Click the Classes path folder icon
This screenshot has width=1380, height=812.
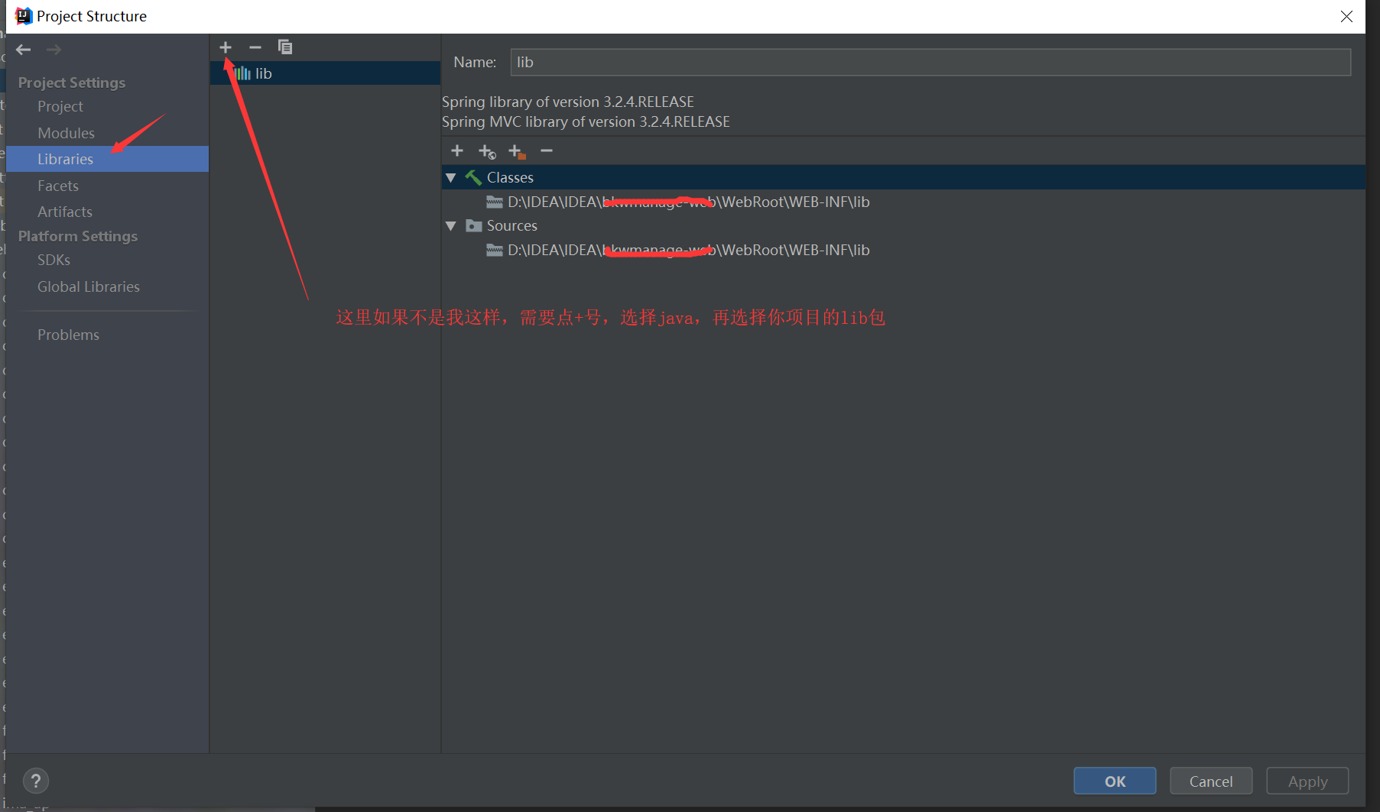coord(495,202)
